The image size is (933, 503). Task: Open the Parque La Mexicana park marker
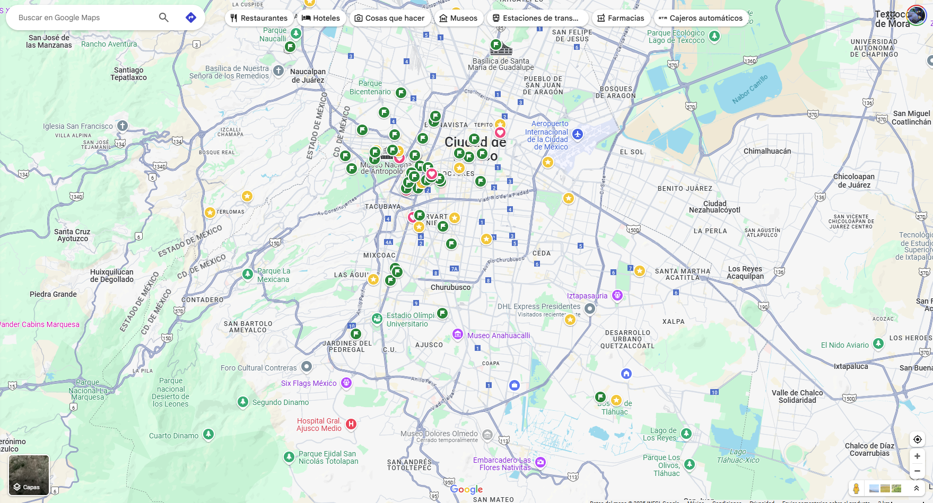248,274
